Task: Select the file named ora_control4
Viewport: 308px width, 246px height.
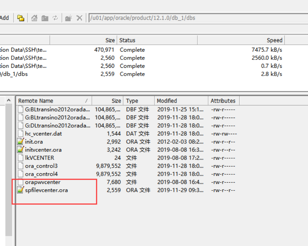Action: click(41, 174)
